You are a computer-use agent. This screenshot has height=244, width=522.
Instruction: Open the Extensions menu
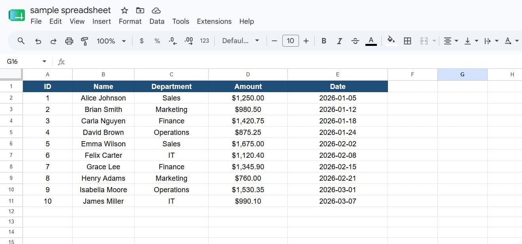coord(214,21)
